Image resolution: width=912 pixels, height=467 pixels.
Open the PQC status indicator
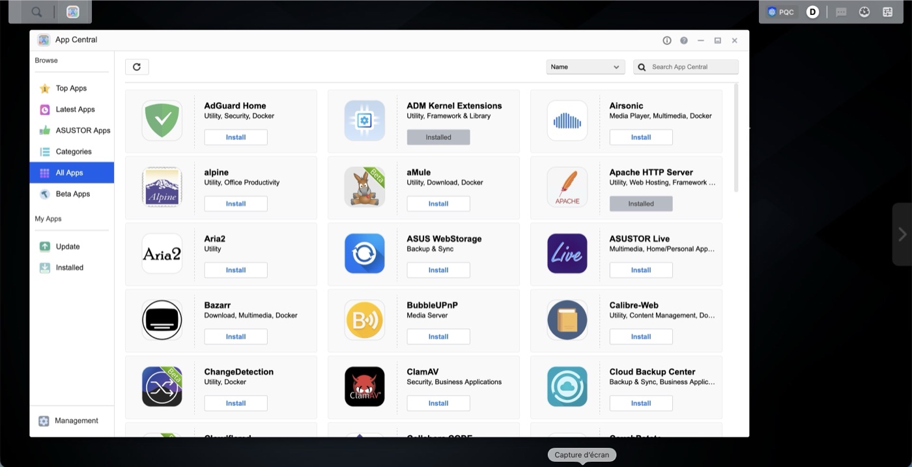pyautogui.click(x=781, y=12)
